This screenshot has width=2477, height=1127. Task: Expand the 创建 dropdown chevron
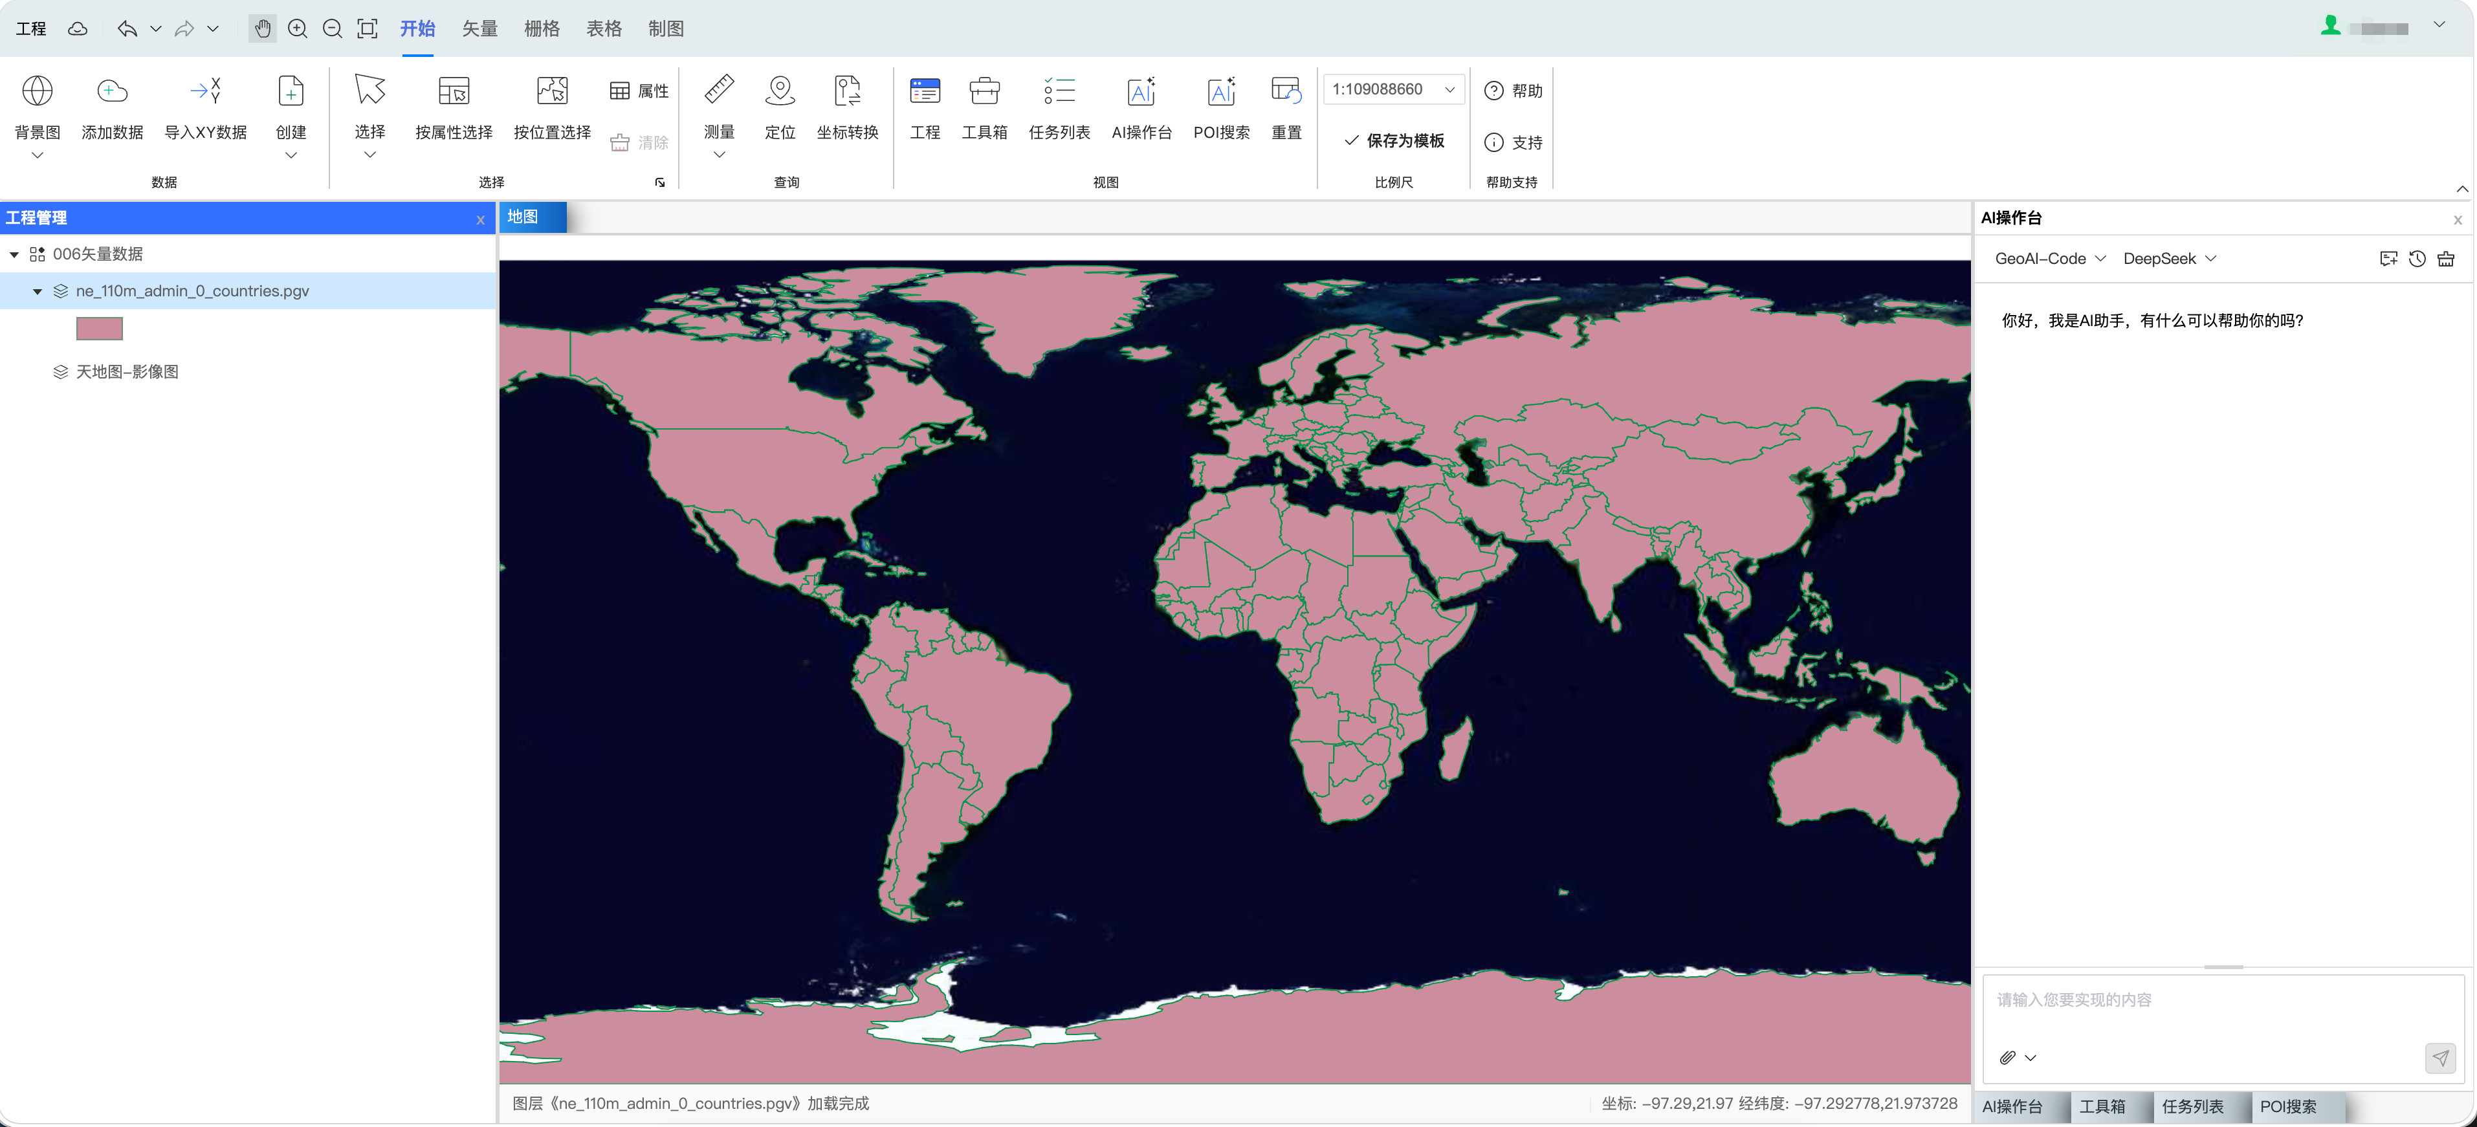tap(291, 155)
